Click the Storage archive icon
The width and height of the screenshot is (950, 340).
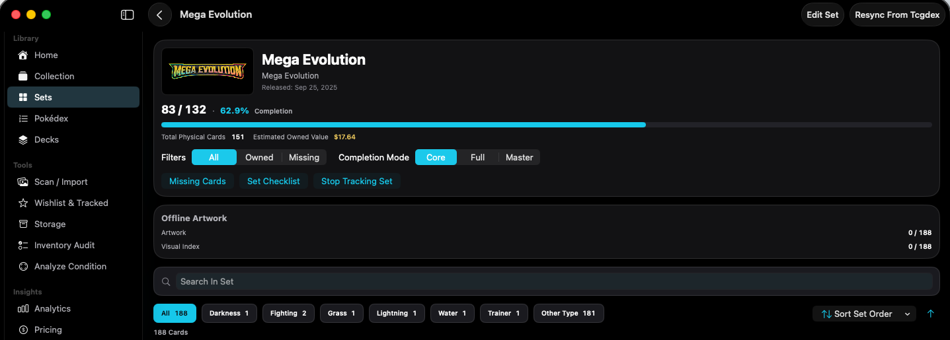tap(23, 224)
